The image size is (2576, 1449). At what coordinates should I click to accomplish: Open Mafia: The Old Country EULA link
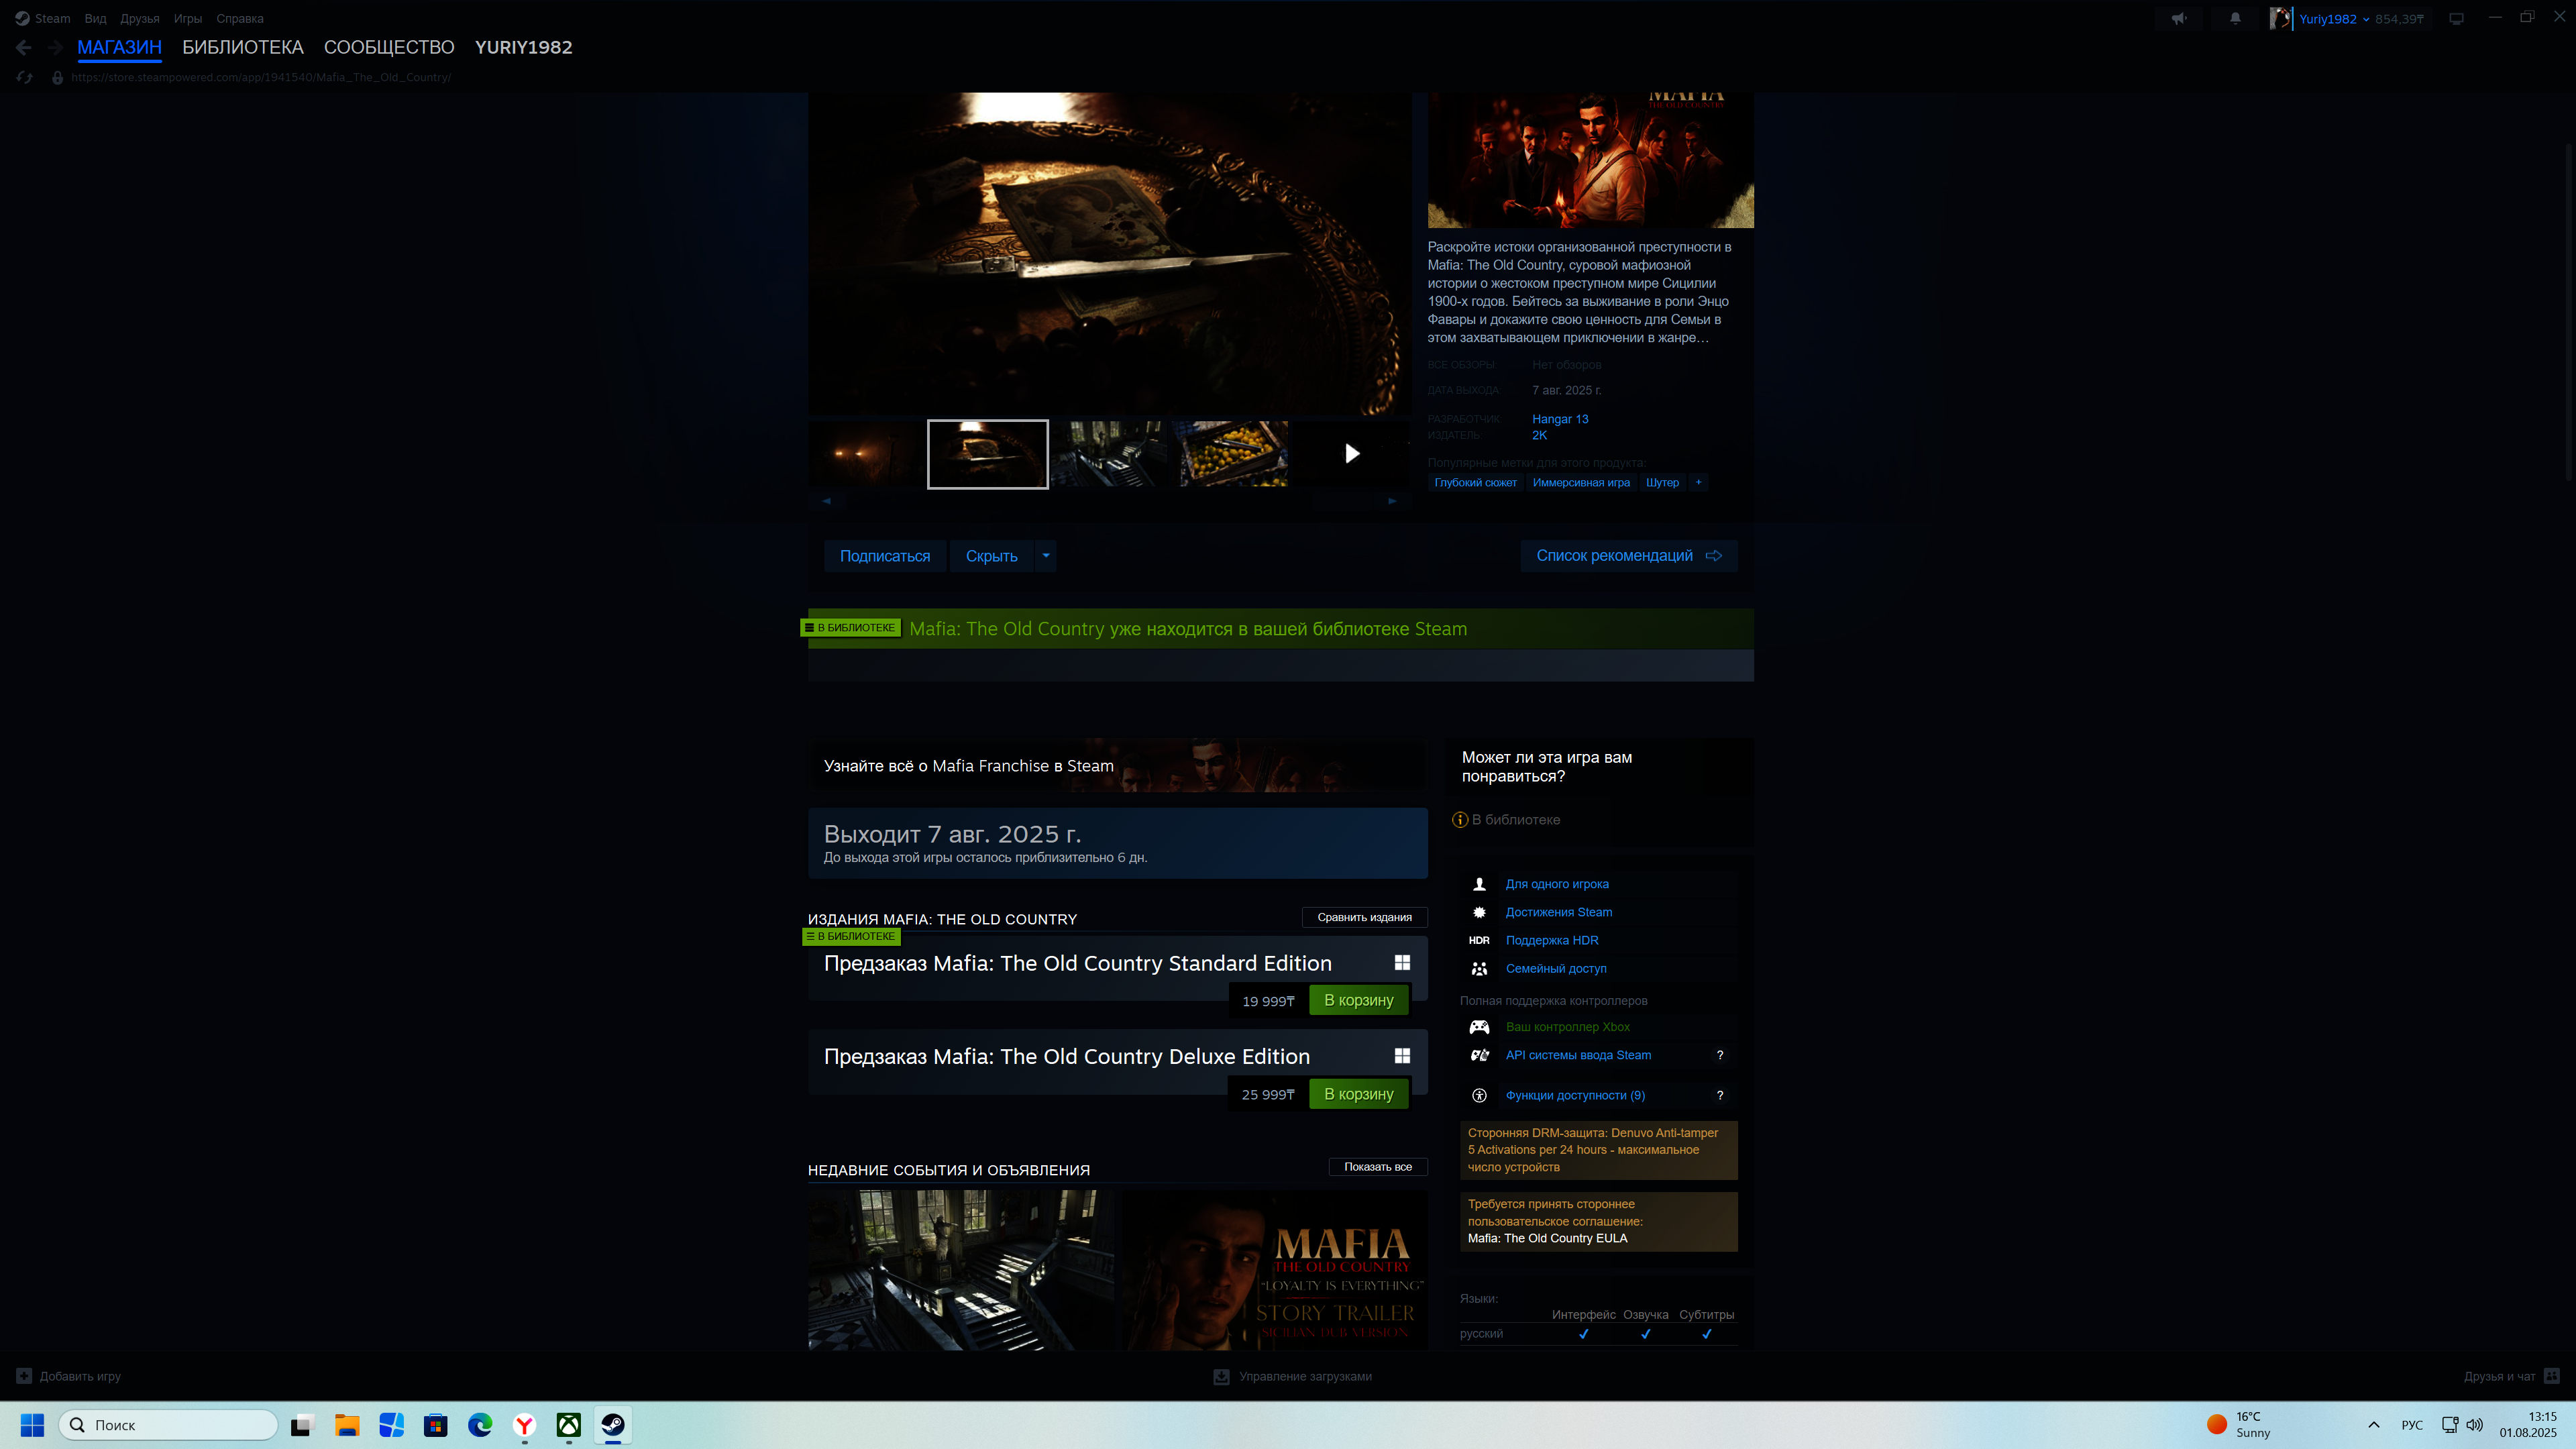point(1547,1238)
